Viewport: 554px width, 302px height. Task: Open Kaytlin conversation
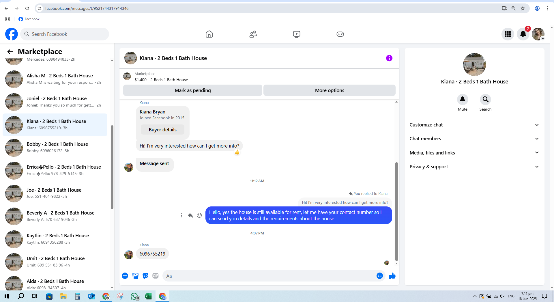click(x=55, y=239)
